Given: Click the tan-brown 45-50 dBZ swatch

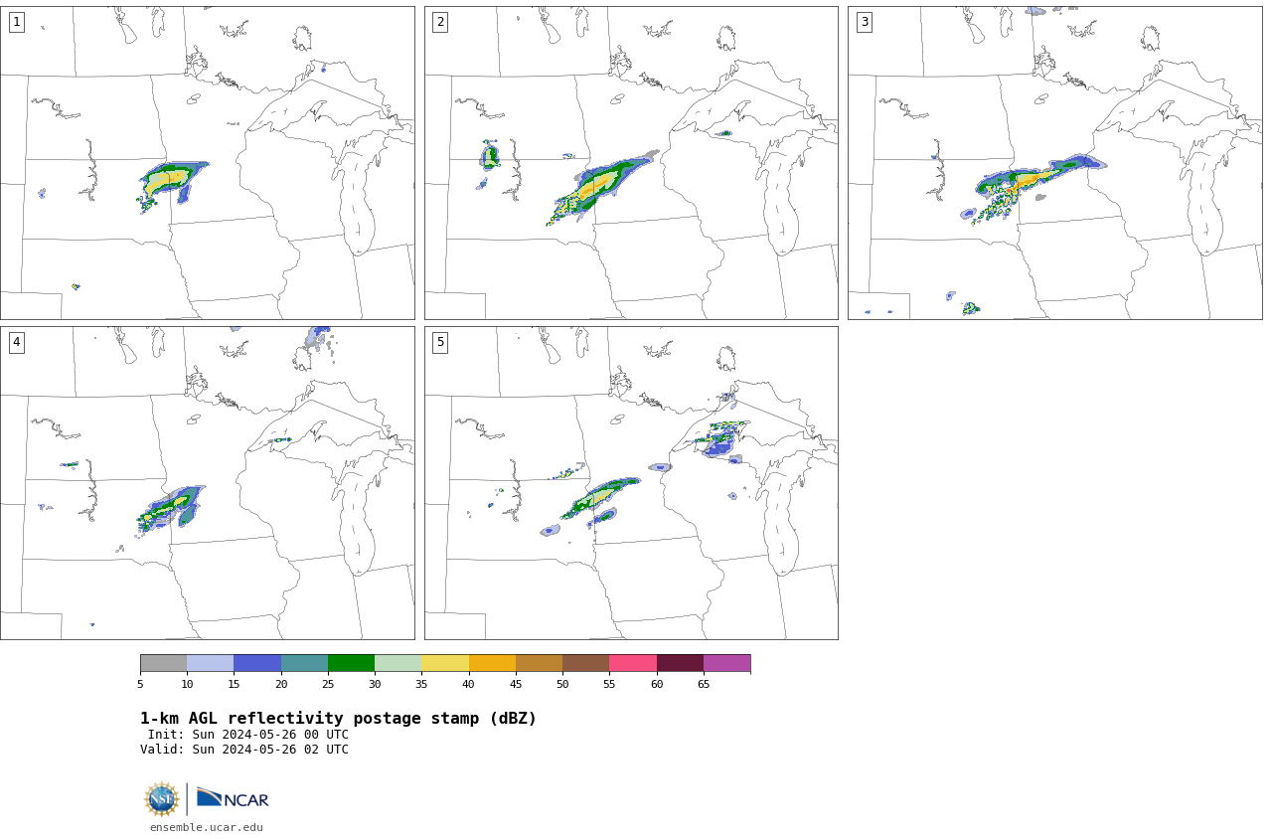Looking at the screenshot, I should tap(539, 663).
